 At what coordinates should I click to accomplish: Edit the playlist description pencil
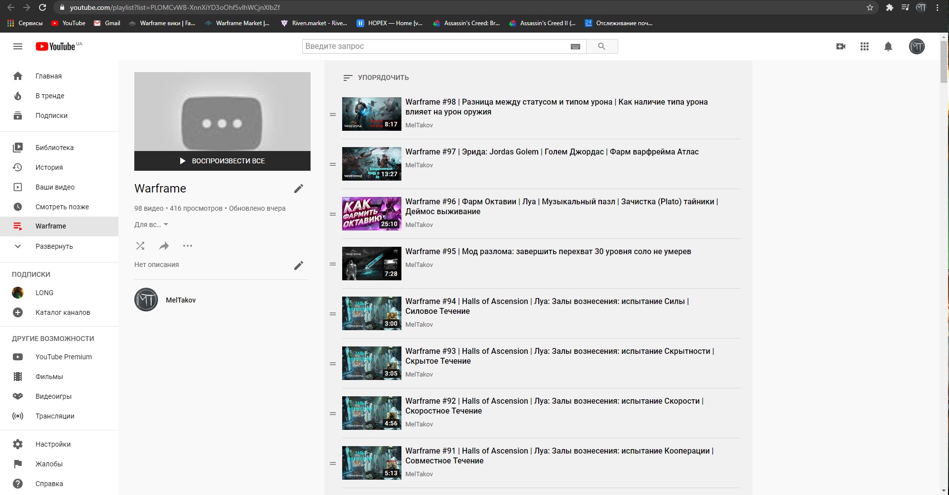(299, 266)
